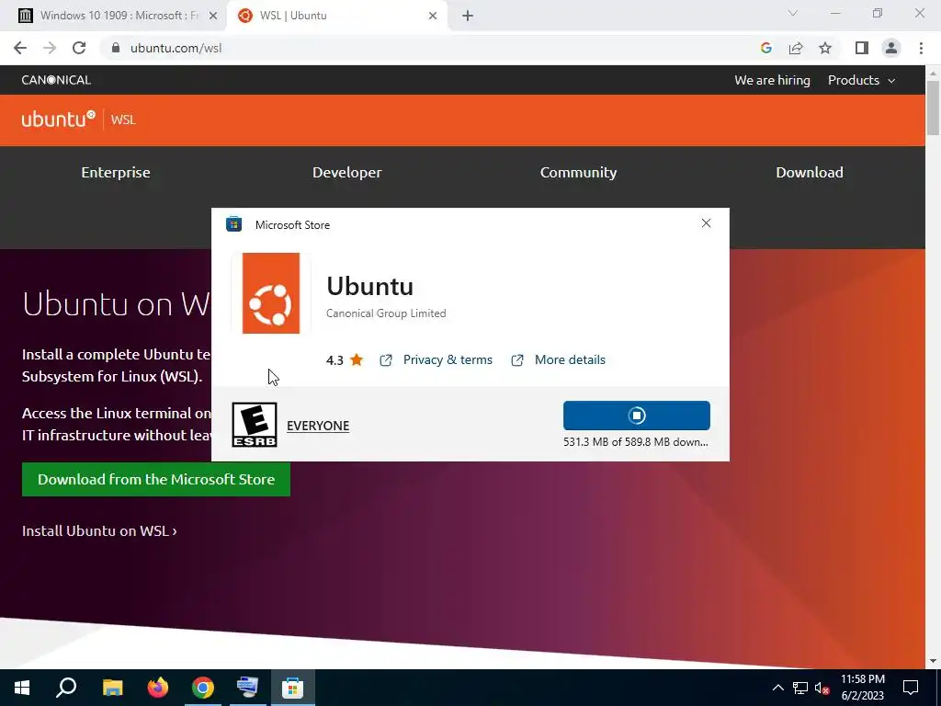
Task: Switch to Microsoft Store in taskbar
Action: point(292,688)
